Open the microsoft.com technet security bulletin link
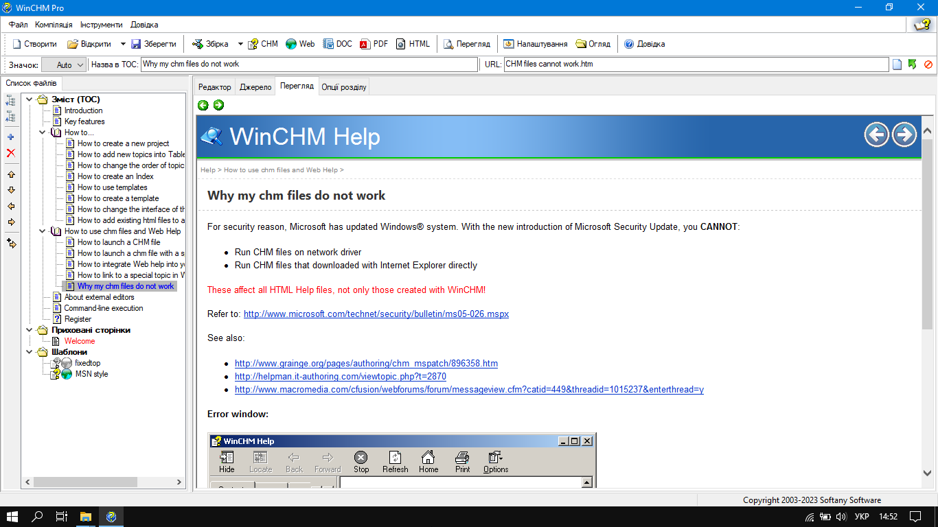This screenshot has height=527, width=938. tap(376, 314)
